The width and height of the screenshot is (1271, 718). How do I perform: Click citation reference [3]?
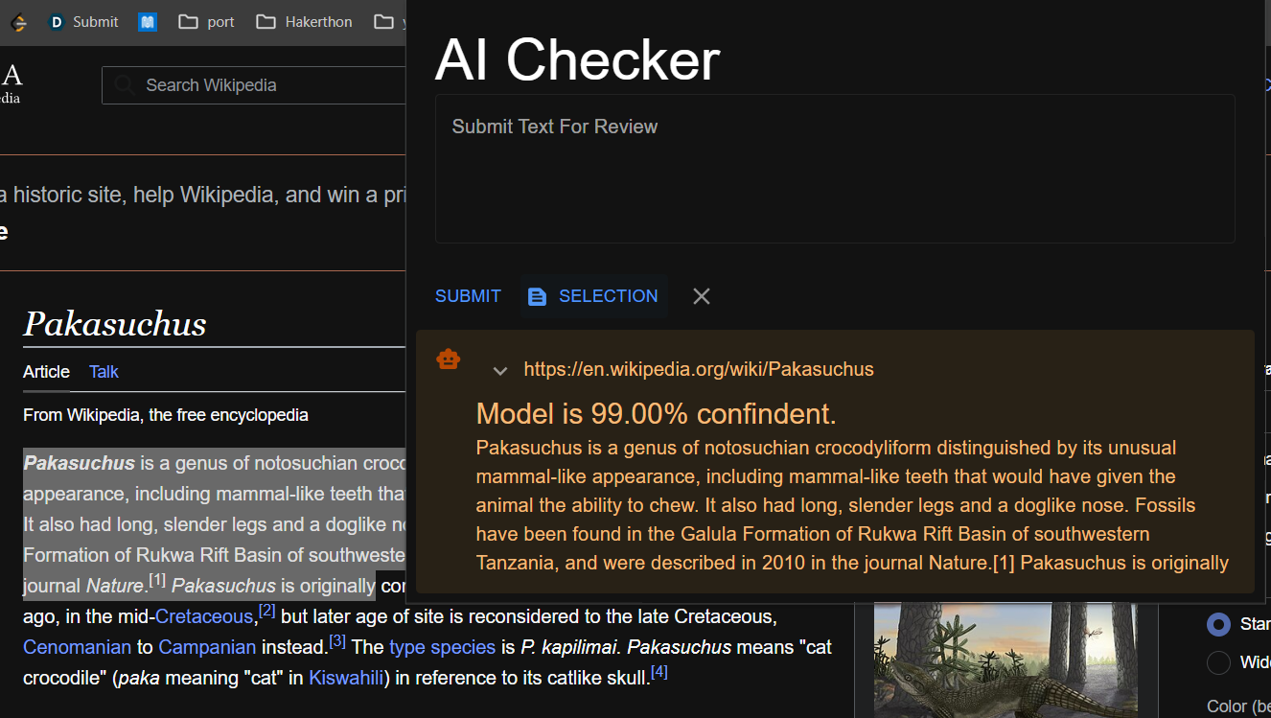pos(337,641)
